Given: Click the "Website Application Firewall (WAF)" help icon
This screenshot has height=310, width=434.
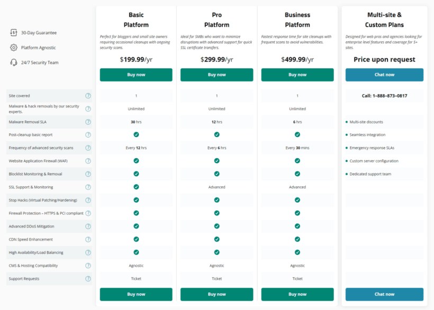Looking at the screenshot, I should tap(88, 161).
